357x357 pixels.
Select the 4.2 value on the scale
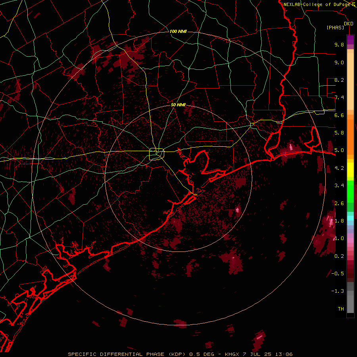(339, 168)
